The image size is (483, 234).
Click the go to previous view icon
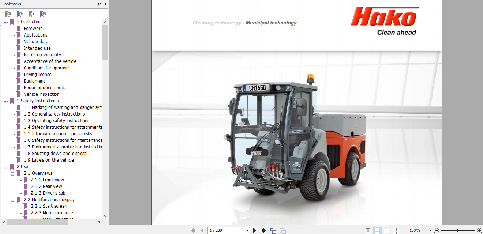(273, 230)
